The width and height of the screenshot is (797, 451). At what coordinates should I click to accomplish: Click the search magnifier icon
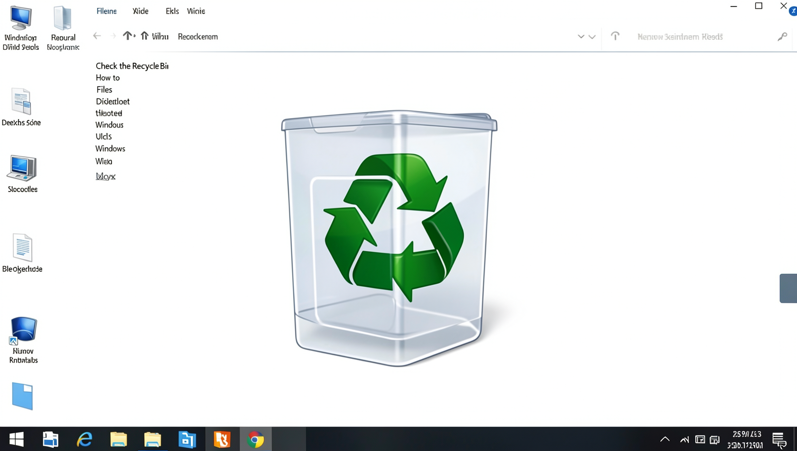[x=782, y=37]
